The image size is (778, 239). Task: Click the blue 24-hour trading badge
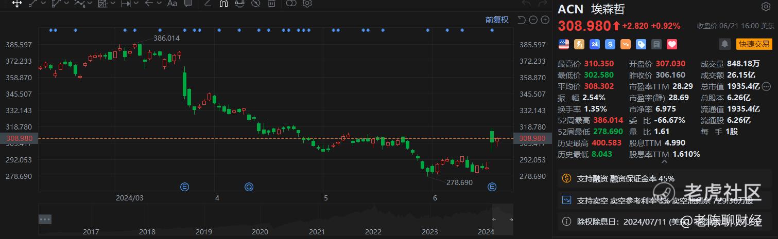coord(595,44)
